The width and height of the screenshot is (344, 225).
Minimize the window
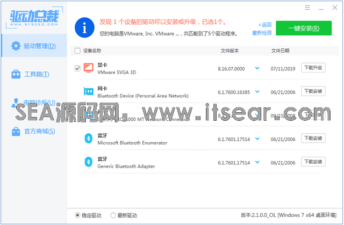coord(321,9)
